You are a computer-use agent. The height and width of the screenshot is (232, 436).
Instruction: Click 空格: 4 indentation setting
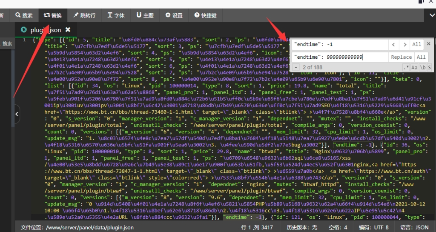[338, 227]
